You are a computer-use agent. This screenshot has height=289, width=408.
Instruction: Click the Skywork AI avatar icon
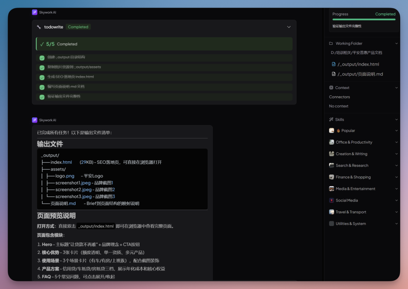[34, 12]
